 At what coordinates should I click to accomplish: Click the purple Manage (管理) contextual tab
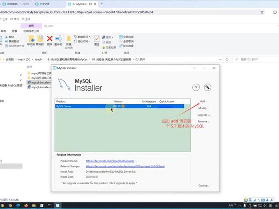coord(31,26)
